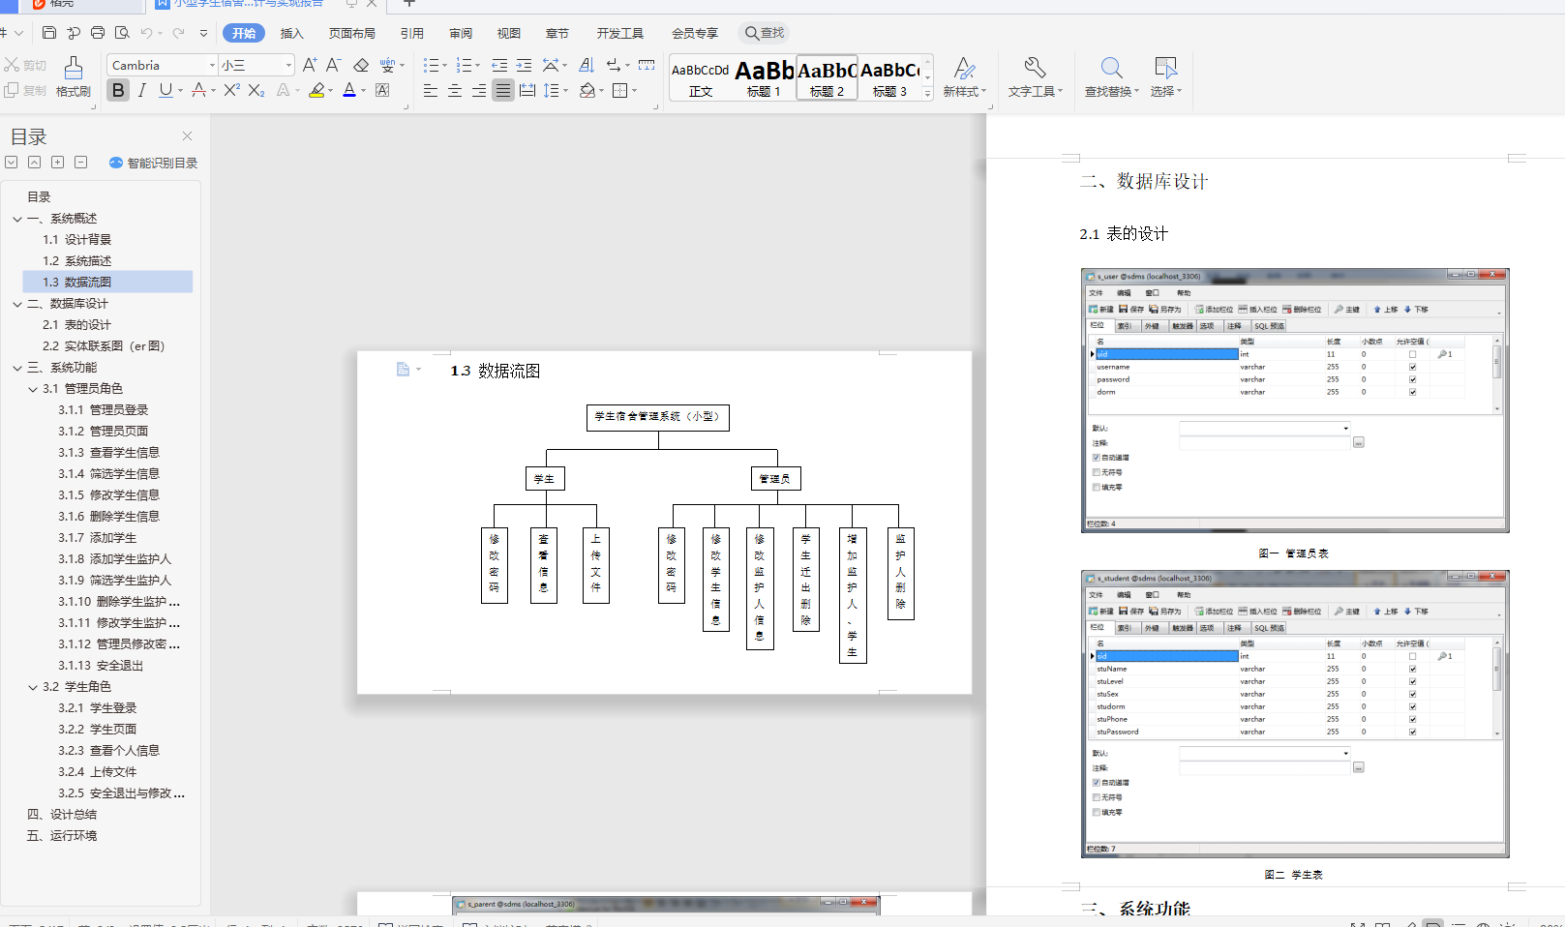Viewport: 1565px width, 927px height.
Task: Select the Format Painter (格式刷) tool
Action: point(74,77)
